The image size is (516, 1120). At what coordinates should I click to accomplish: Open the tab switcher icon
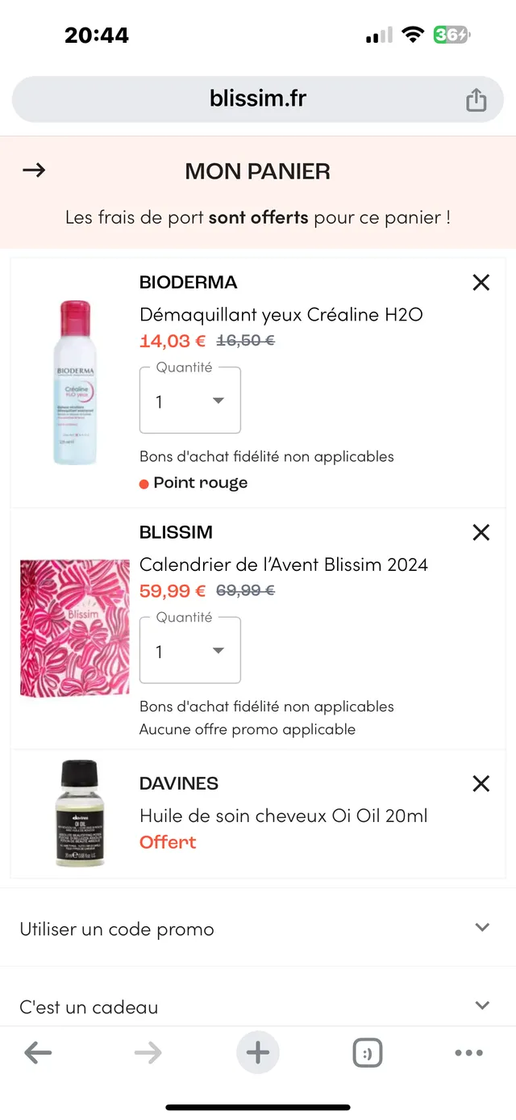tap(367, 1052)
